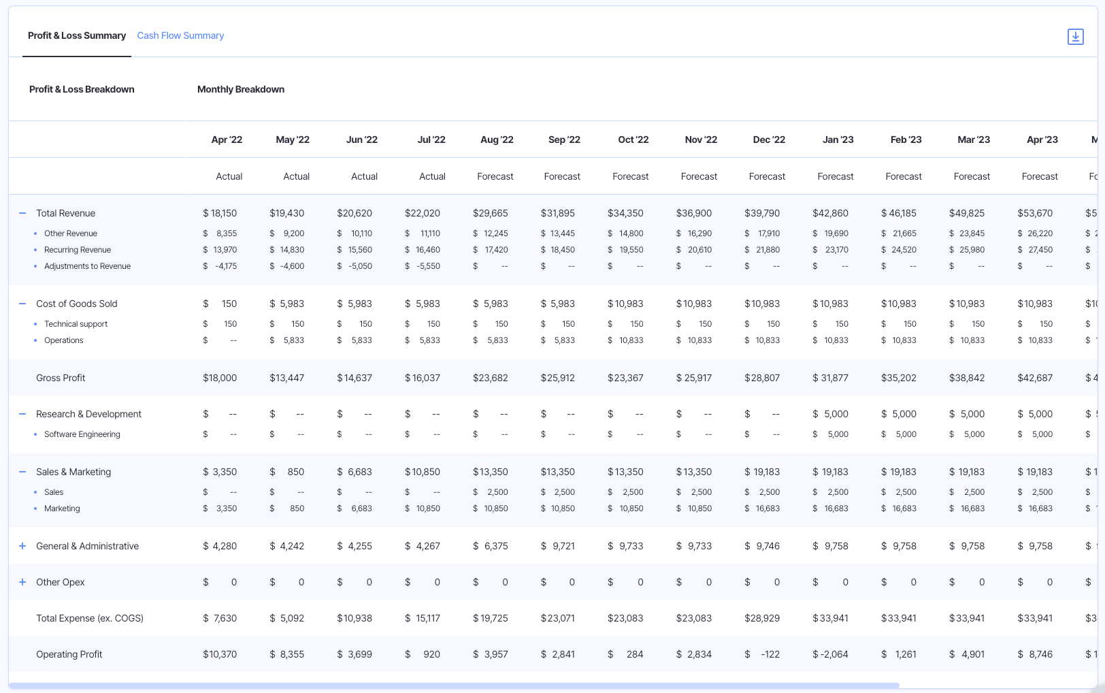The width and height of the screenshot is (1105, 693).
Task: Click the bullet icon beside Other Revenue
Action: coord(35,233)
